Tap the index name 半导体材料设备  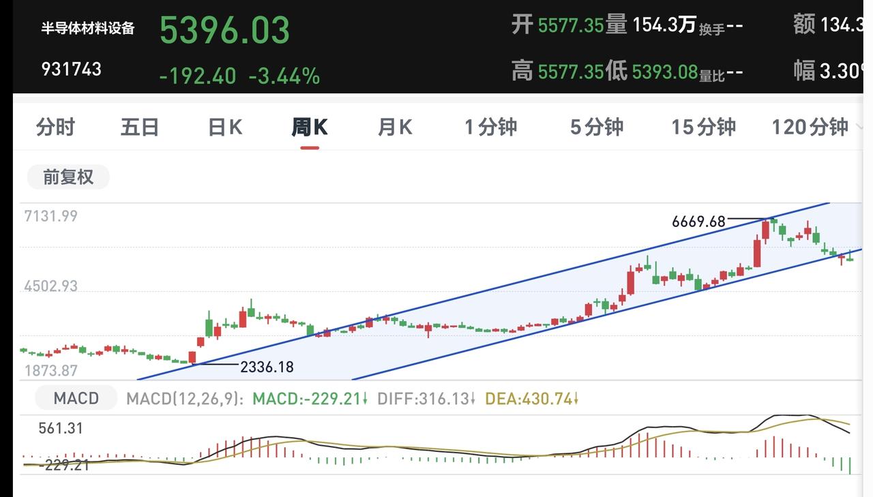pyautogui.click(x=89, y=28)
